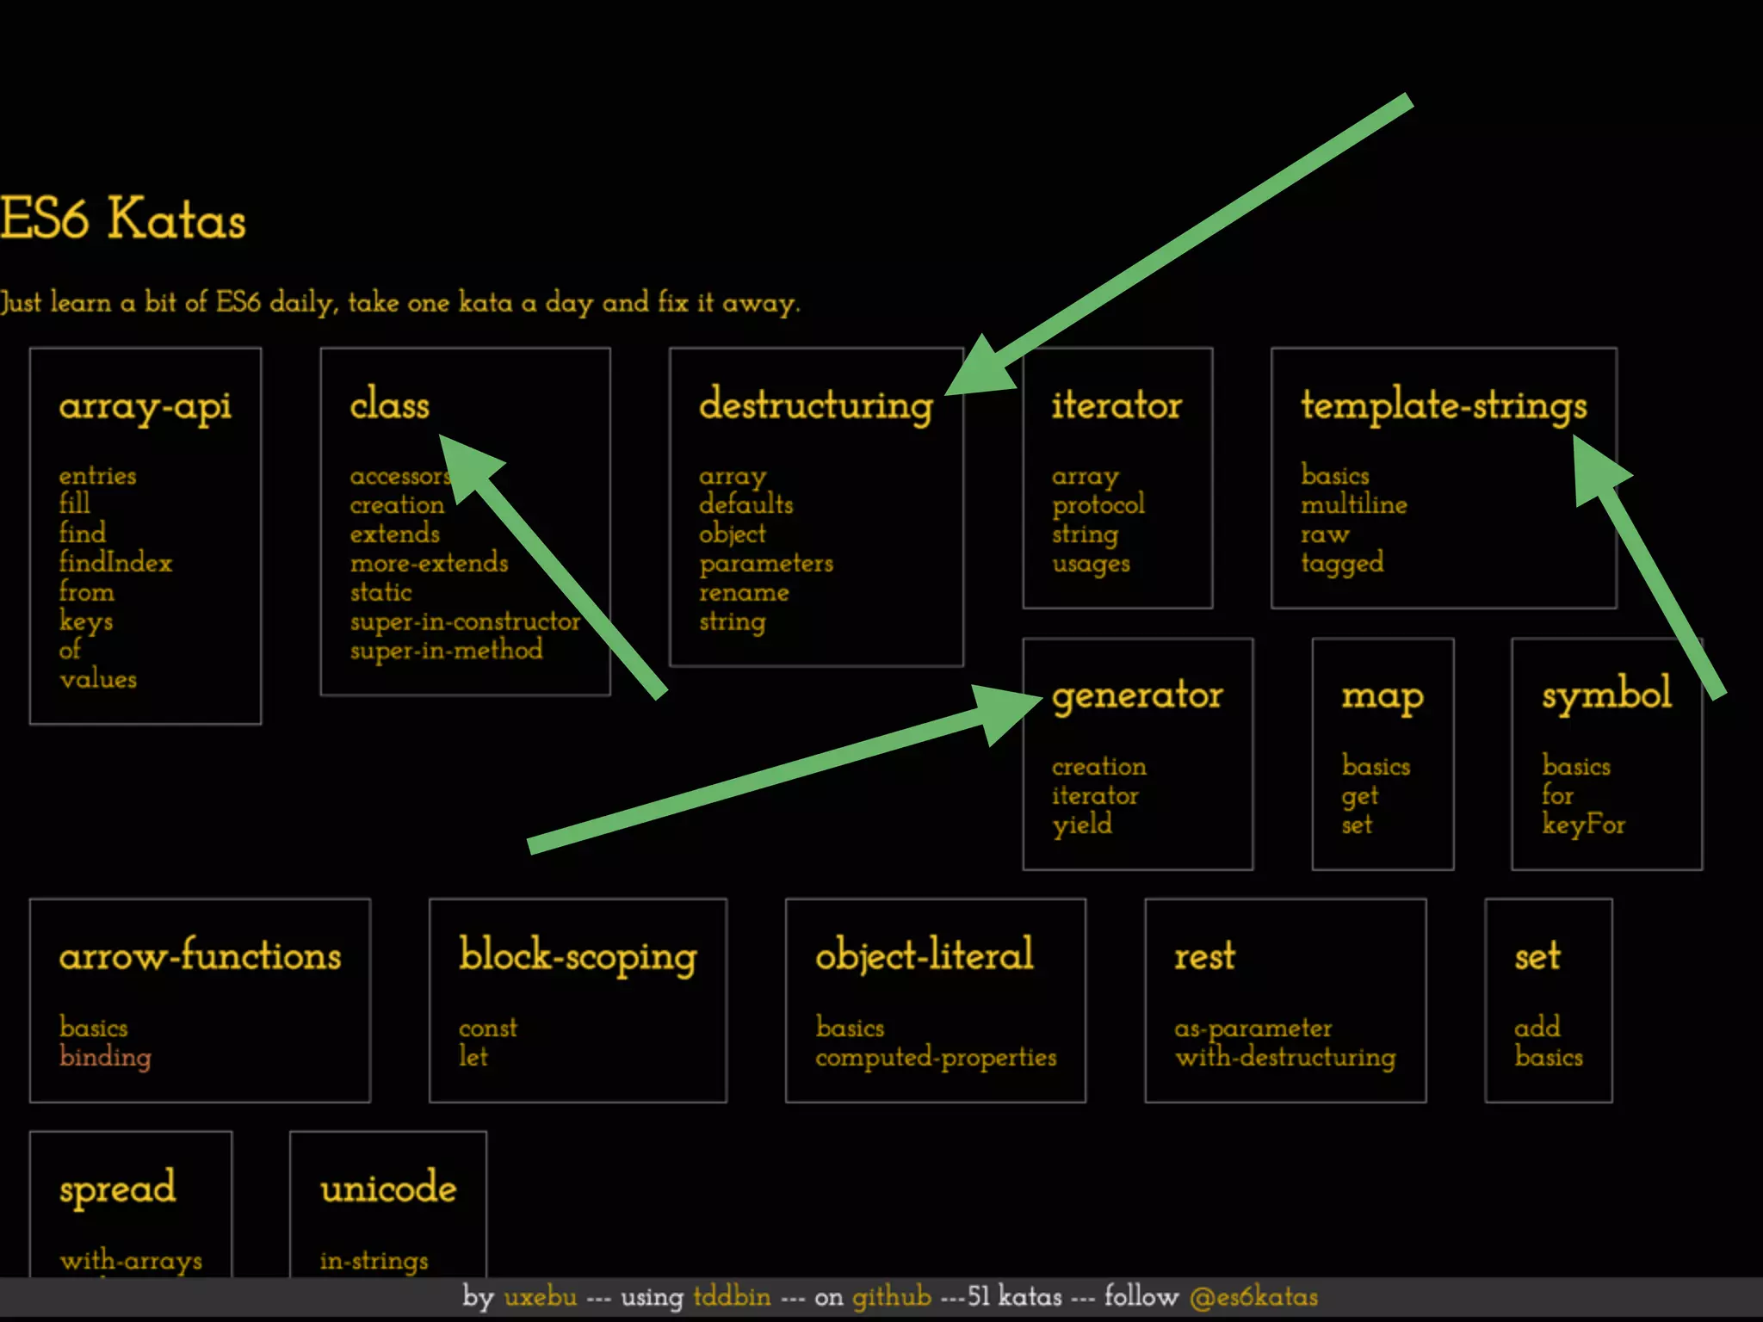Screen dimensions: 1763x1322
Task: Open the findIndex kata under array-api
Action: [x=115, y=563]
